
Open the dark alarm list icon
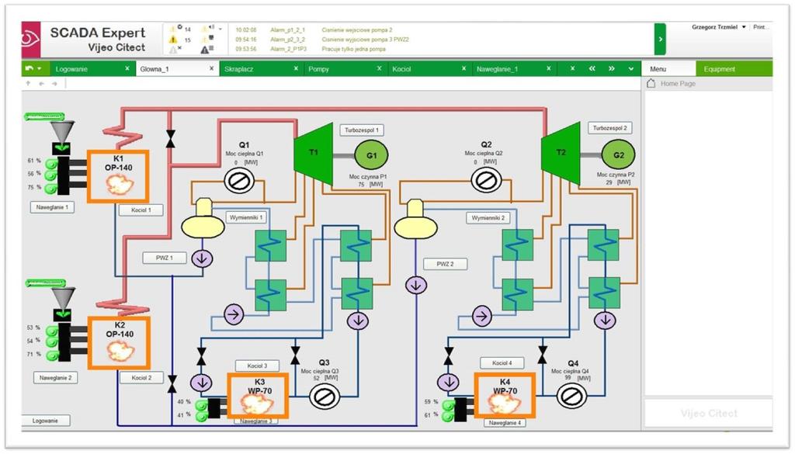point(207,49)
